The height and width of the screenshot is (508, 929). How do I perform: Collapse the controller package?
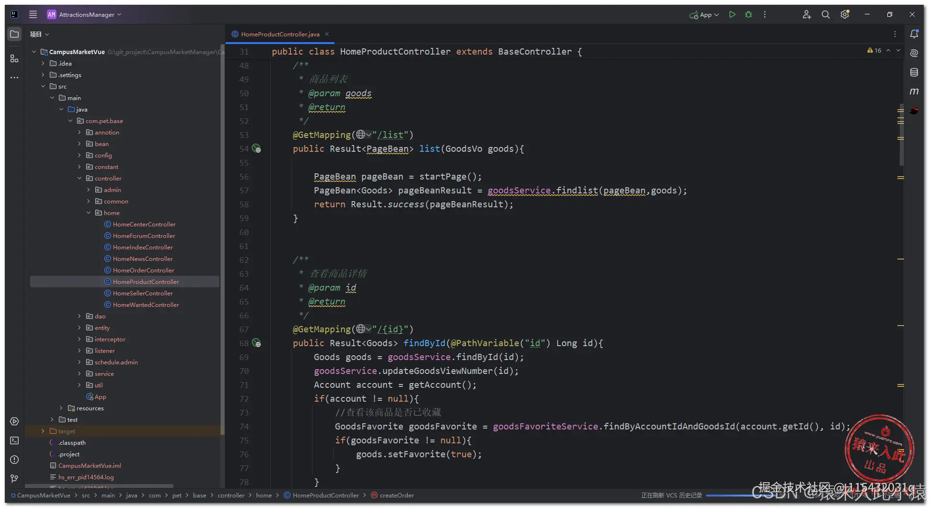79,178
